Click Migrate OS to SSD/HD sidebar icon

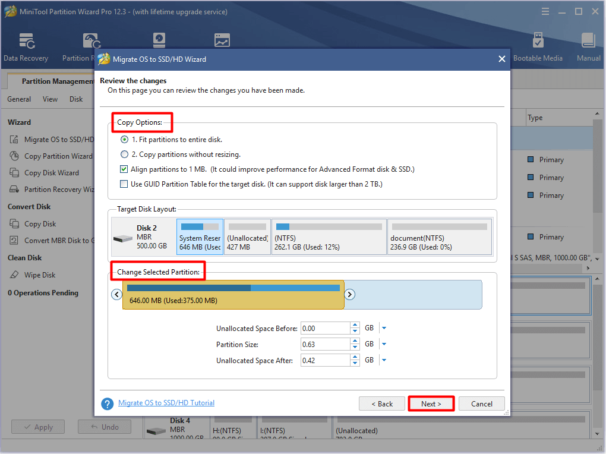tap(14, 140)
